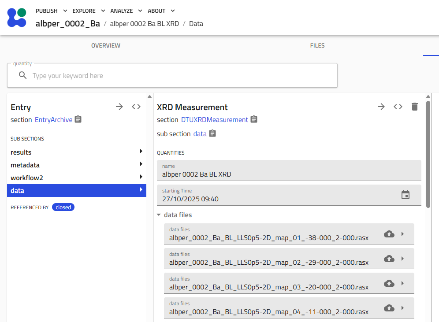439x322 pixels.
Task: Click the 'albper 0002 Ba BL XRD' breadcrumb
Action: click(x=144, y=24)
